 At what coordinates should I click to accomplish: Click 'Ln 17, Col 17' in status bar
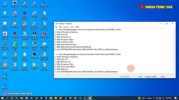pyautogui.click(x=125, y=77)
